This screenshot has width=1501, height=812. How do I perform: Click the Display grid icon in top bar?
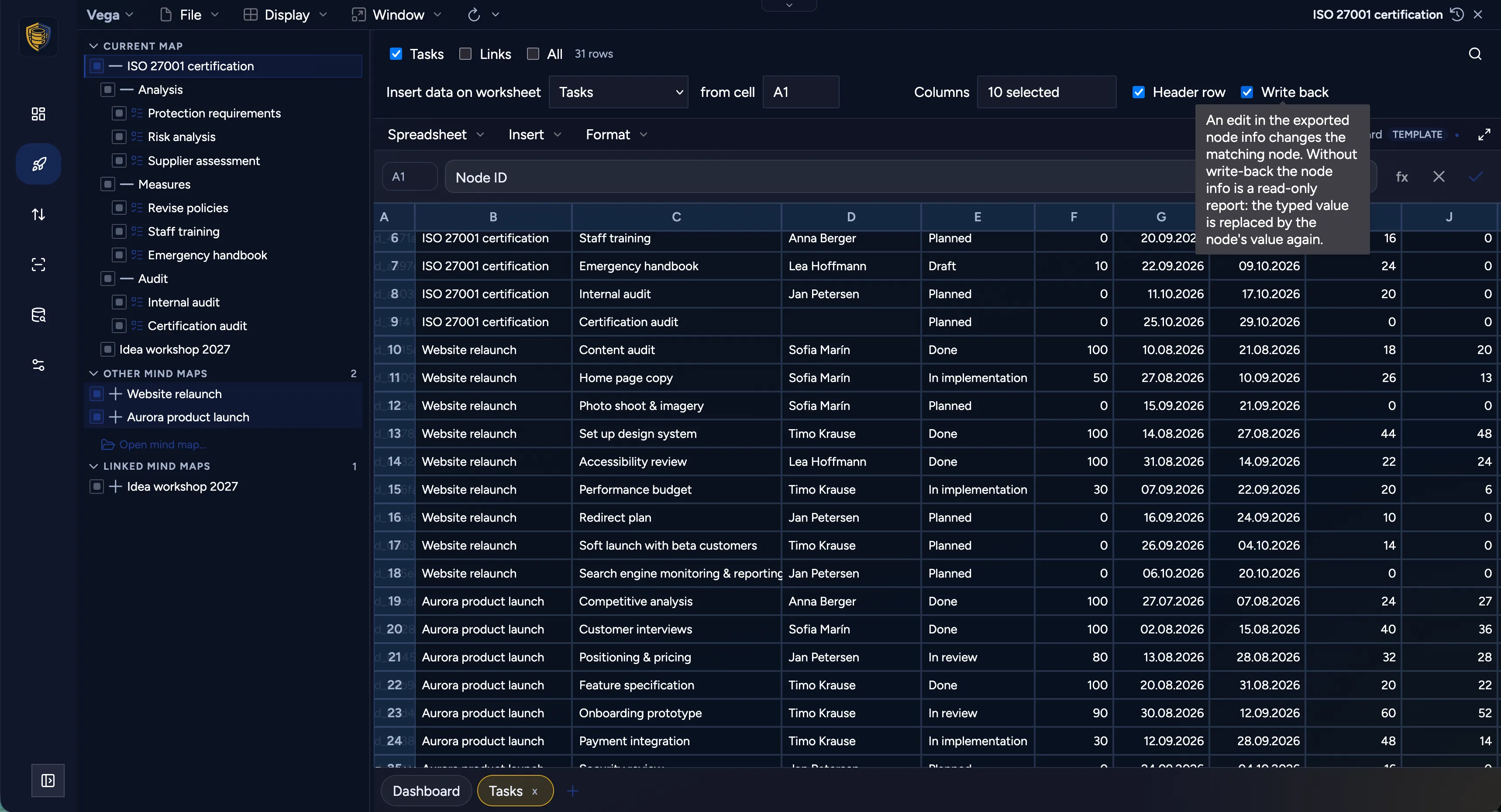[251, 14]
